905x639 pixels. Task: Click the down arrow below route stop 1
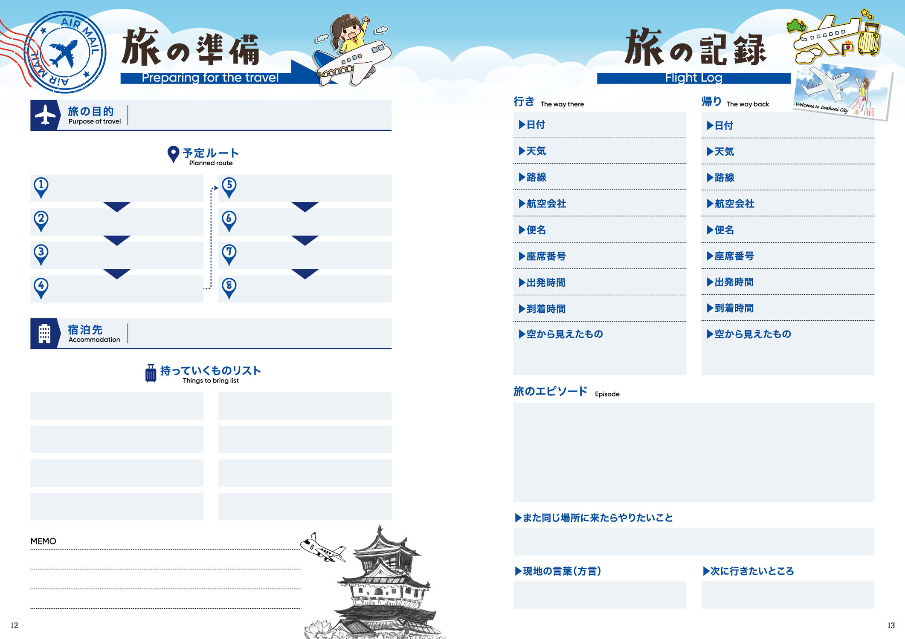pyautogui.click(x=116, y=207)
